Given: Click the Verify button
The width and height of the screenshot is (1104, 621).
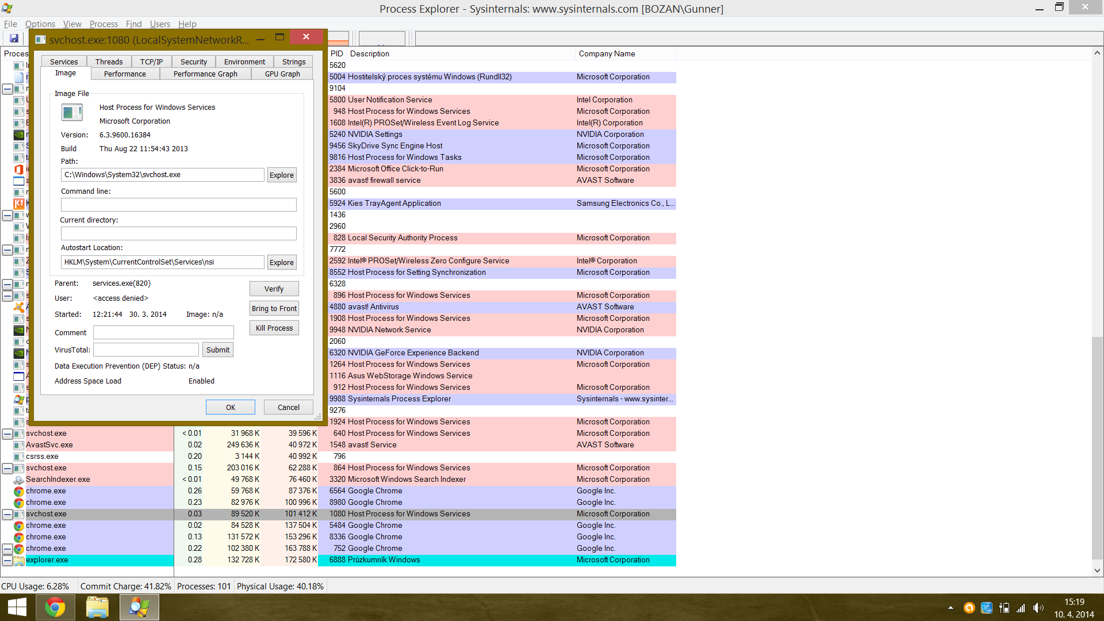Looking at the screenshot, I should click(274, 289).
